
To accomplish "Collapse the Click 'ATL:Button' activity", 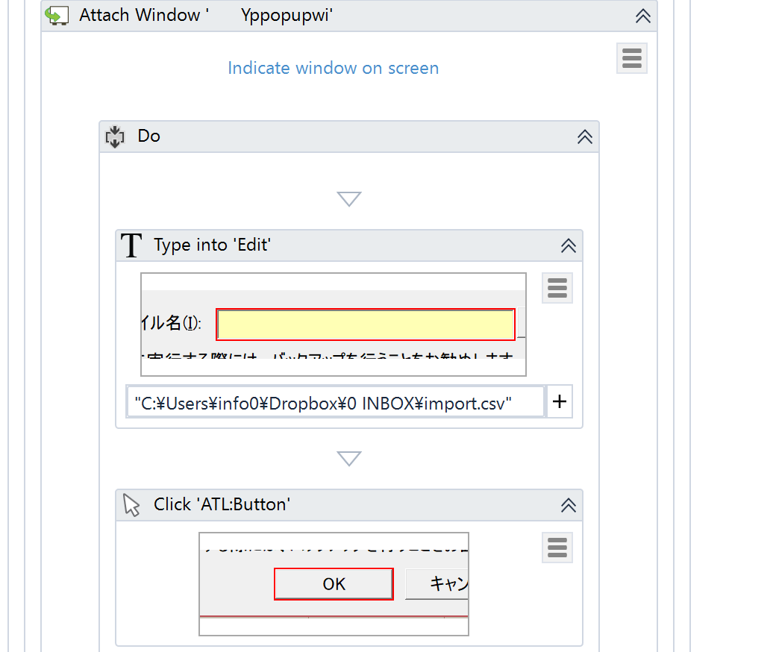I will (x=569, y=505).
